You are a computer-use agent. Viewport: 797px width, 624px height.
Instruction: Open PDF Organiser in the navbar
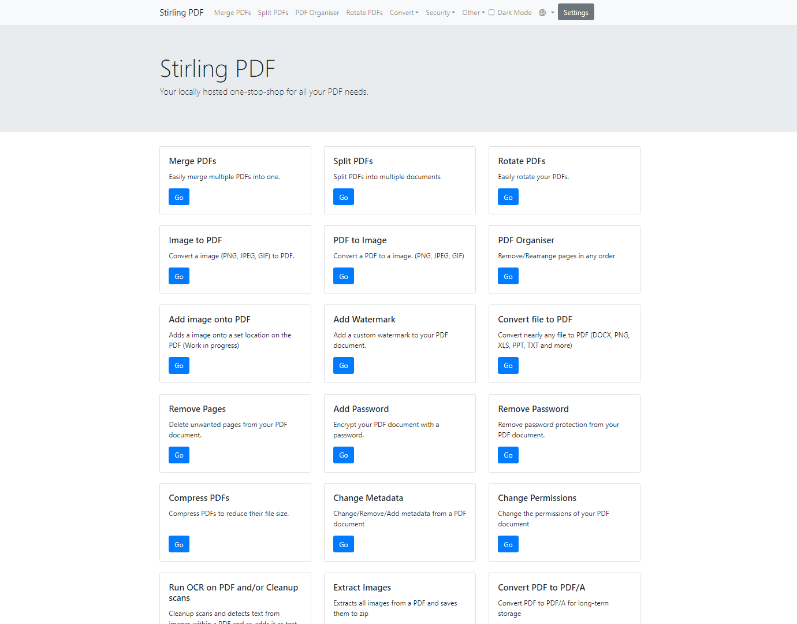point(317,13)
